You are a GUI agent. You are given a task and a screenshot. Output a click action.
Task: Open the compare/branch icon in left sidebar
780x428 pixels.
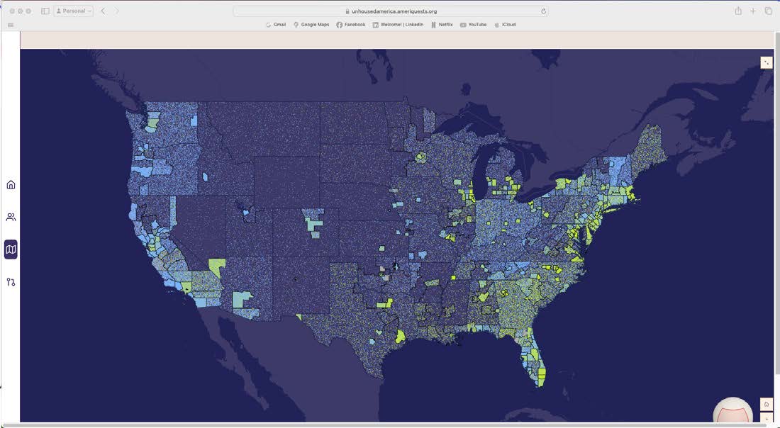(11, 282)
